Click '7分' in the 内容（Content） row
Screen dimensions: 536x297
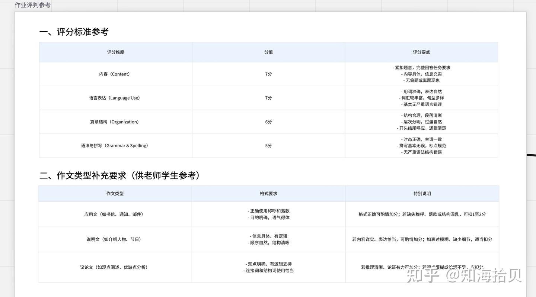click(268, 74)
